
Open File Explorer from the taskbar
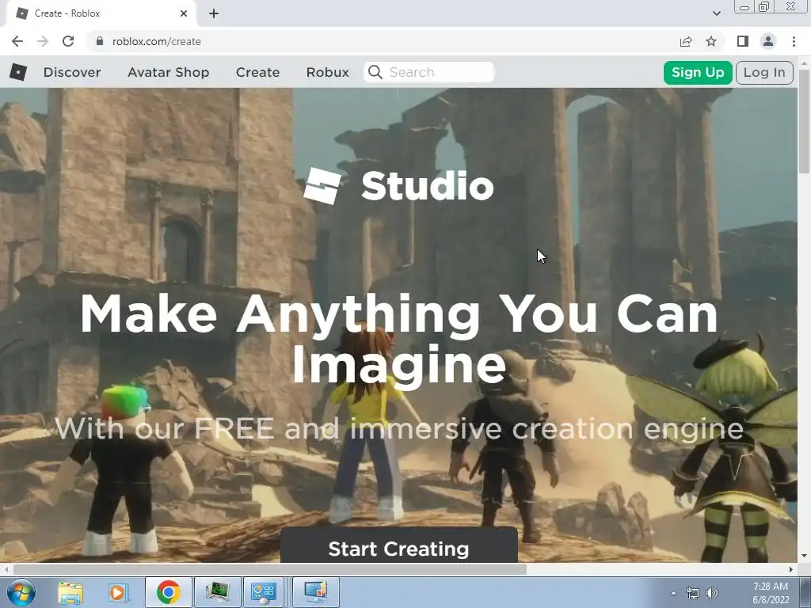(70, 592)
